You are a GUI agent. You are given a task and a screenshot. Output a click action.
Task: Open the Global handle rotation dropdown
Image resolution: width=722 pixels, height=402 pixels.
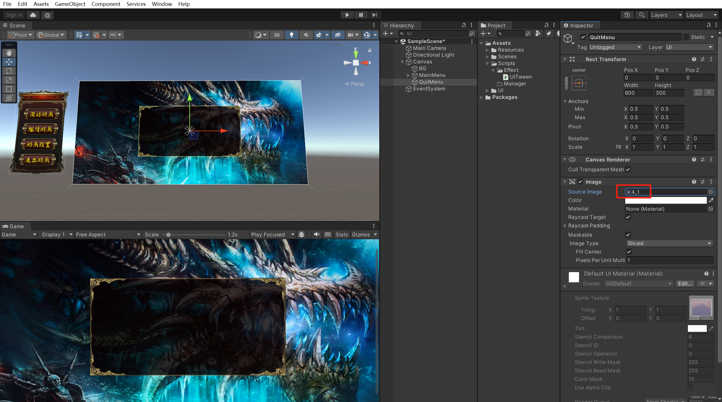51,35
